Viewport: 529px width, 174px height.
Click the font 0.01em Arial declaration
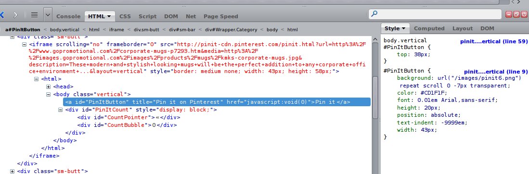pos(447,100)
